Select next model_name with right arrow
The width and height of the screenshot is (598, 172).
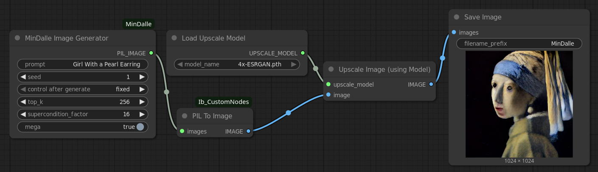tap(294, 65)
